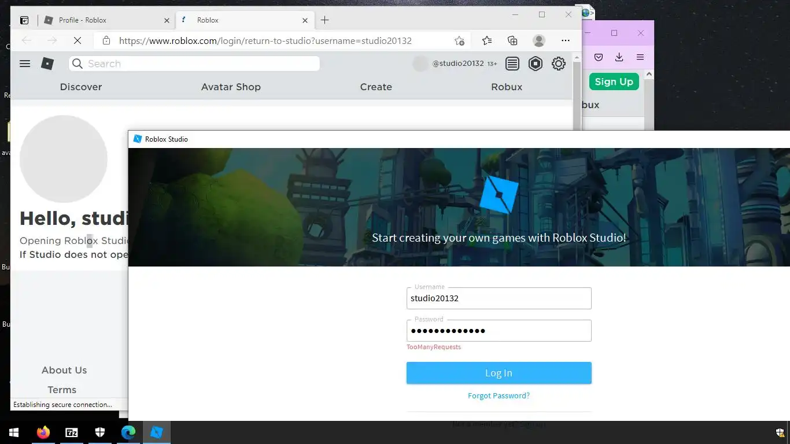Open Robux in Roblox navigation
790x444 pixels.
pos(507,87)
